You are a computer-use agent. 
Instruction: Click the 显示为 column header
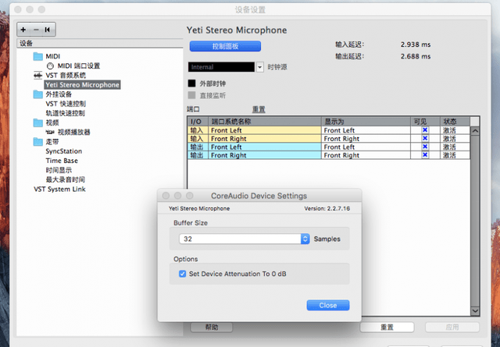click(x=366, y=122)
